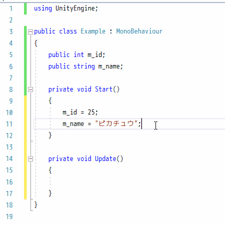Click the 'class' keyword on line 3
Screen dimensions: 225x225
click(68, 31)
